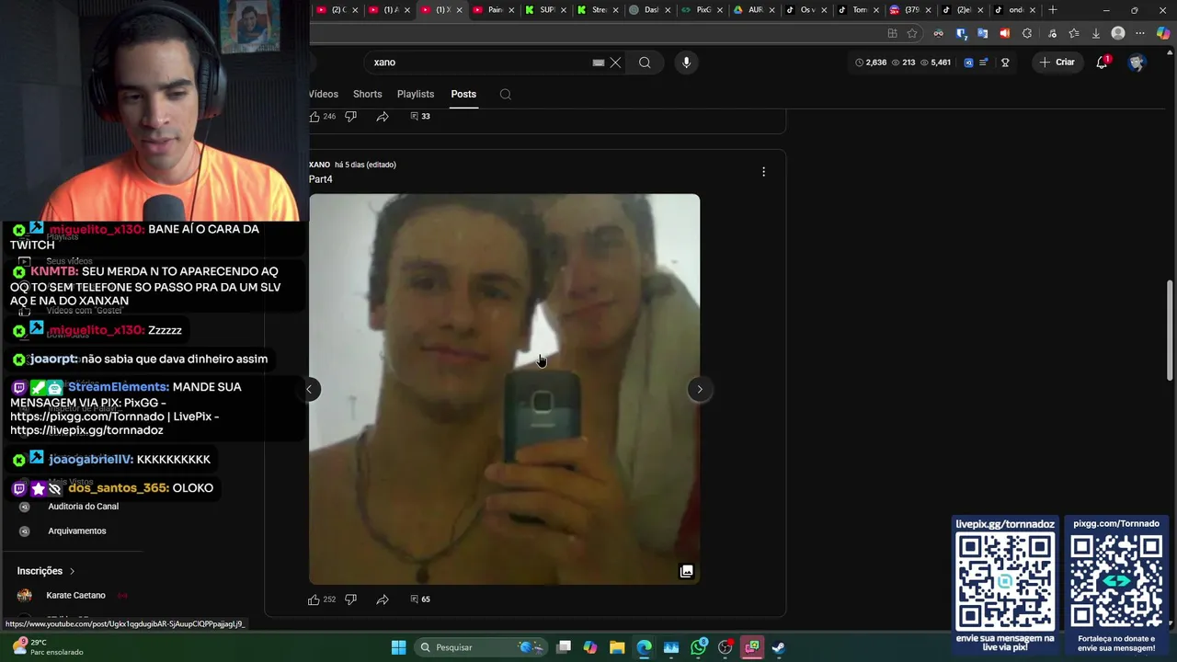Screen dimensions: 1177x662
Task: Click the page vertical scrollbar thumb
Action: pos(1170,329)
